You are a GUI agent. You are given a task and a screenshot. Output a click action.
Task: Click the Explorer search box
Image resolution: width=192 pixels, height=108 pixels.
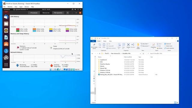[x=162, y=53]
